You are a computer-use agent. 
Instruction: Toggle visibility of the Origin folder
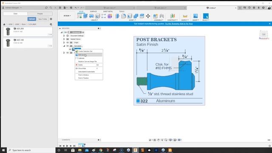68,42
